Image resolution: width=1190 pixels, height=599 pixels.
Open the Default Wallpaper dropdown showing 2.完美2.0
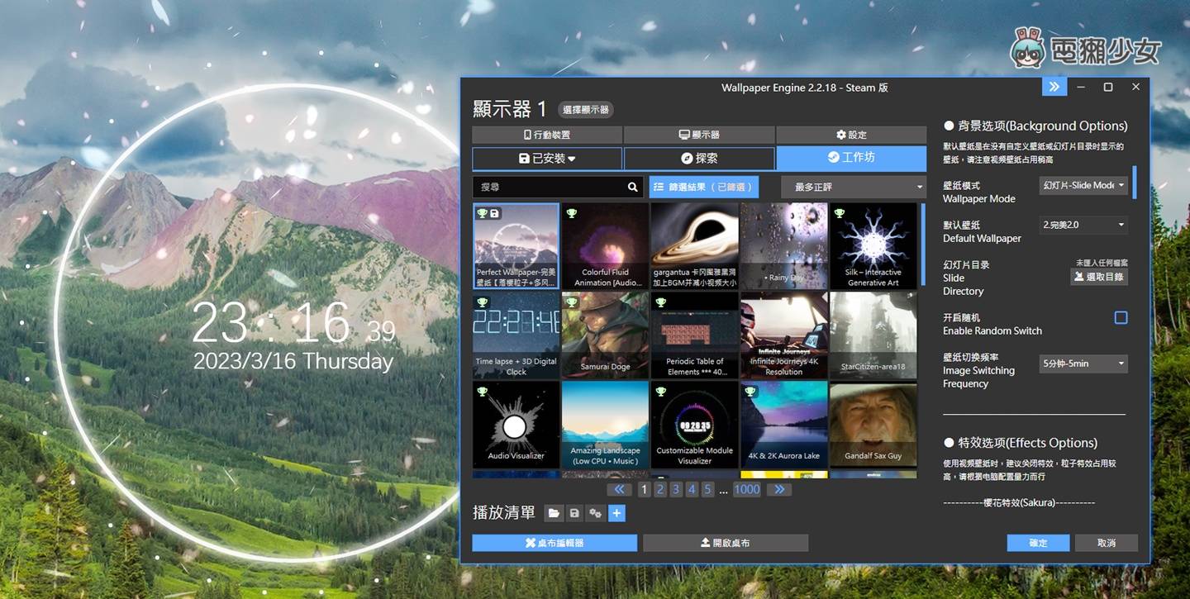coord(1083,225)
